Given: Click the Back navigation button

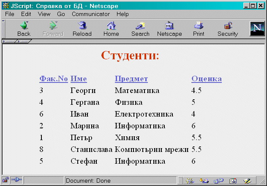Looking at the screenshot, I should [24, 29].
